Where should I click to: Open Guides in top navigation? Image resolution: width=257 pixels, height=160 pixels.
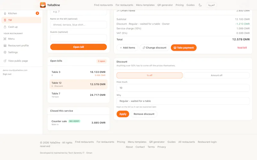tap(191, 5)
